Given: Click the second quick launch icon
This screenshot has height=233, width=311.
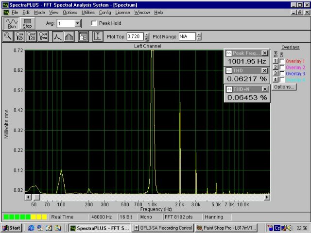Looking at the screenshot, I should [40, 228].
